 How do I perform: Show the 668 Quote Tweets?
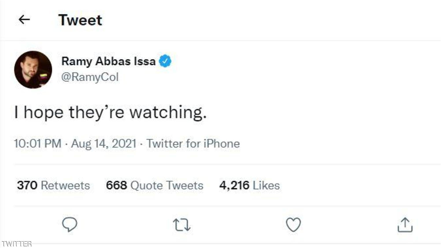click(x=154, y=186)
